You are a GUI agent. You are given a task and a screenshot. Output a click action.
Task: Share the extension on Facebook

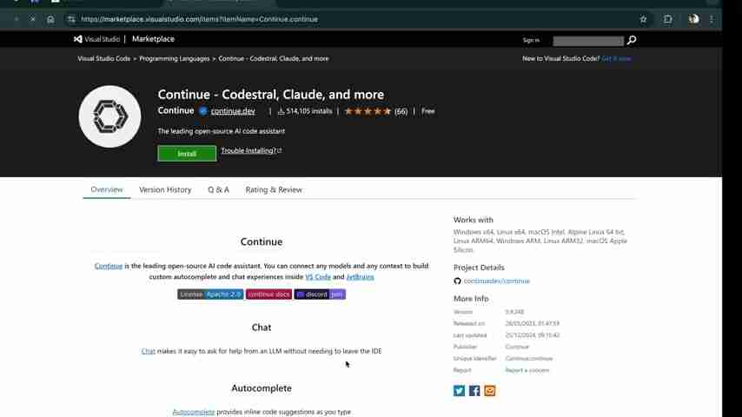click(474, 390)
